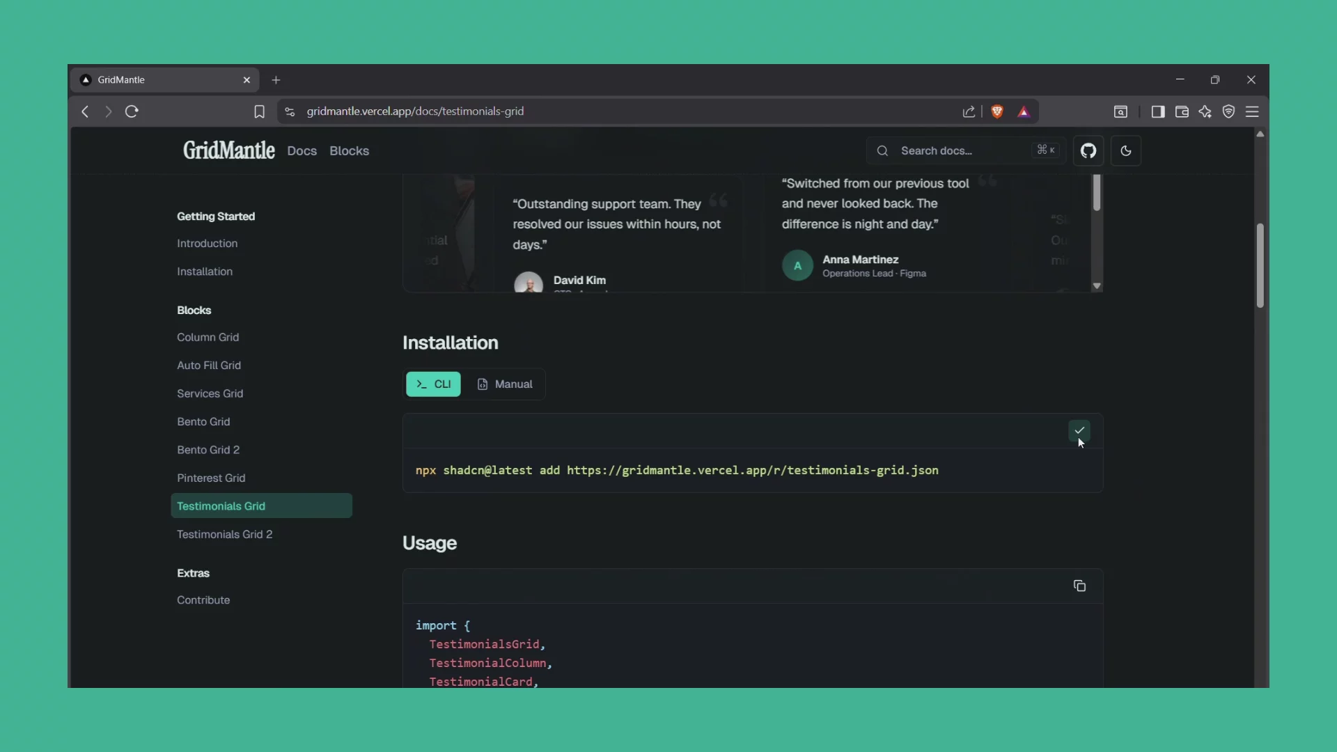Click the Brave Shields lion icon

[x=997, y=111]
